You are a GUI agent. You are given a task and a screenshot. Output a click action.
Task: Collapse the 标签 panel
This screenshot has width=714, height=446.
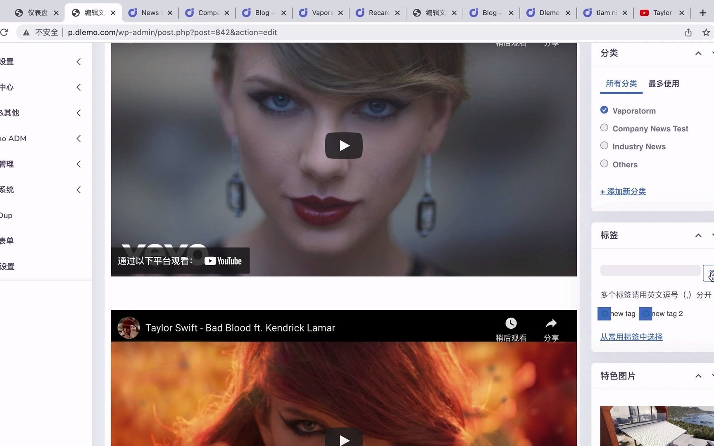click(x=698, y=235)
